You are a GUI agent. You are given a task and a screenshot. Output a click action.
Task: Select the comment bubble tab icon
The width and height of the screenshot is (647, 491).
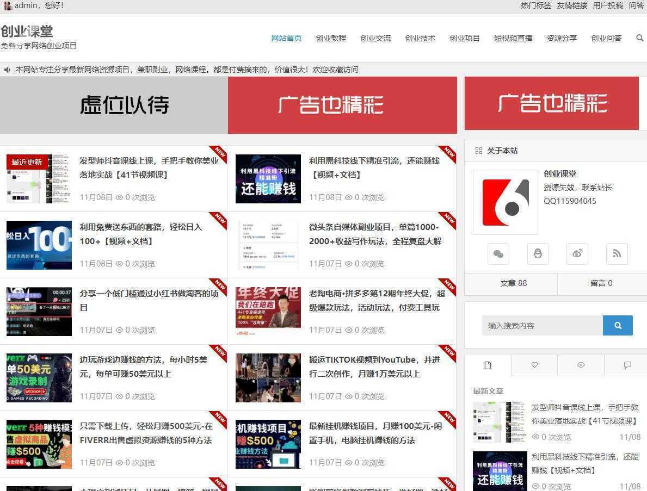(627, 365)
